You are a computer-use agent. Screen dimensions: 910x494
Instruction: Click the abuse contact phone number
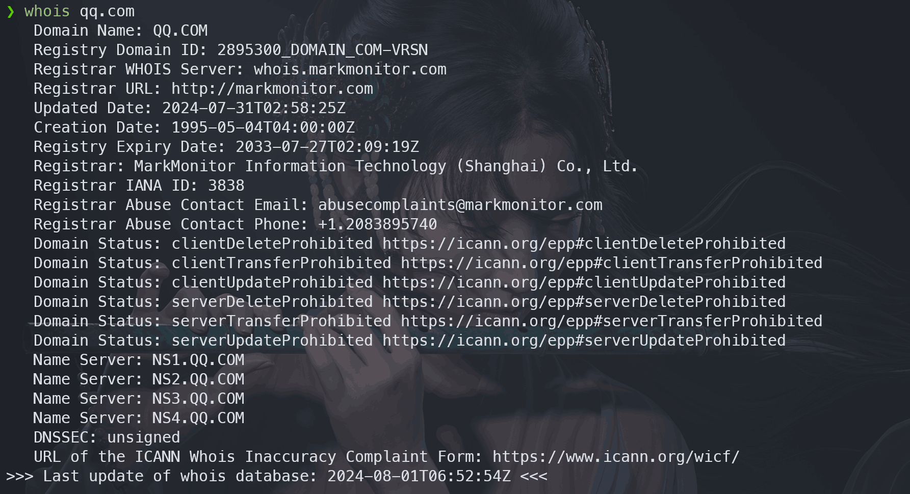click(x=377, y=224)
